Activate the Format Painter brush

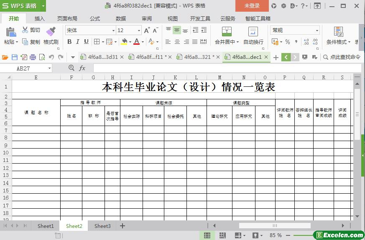pos(51,32)
